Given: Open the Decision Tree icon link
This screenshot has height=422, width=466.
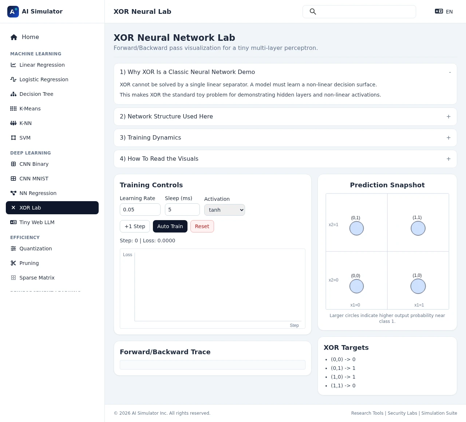Looking at the screenshot, I should click(13, 94).
